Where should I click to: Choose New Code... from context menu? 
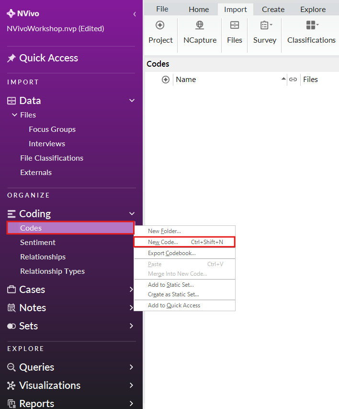point(184,242)
